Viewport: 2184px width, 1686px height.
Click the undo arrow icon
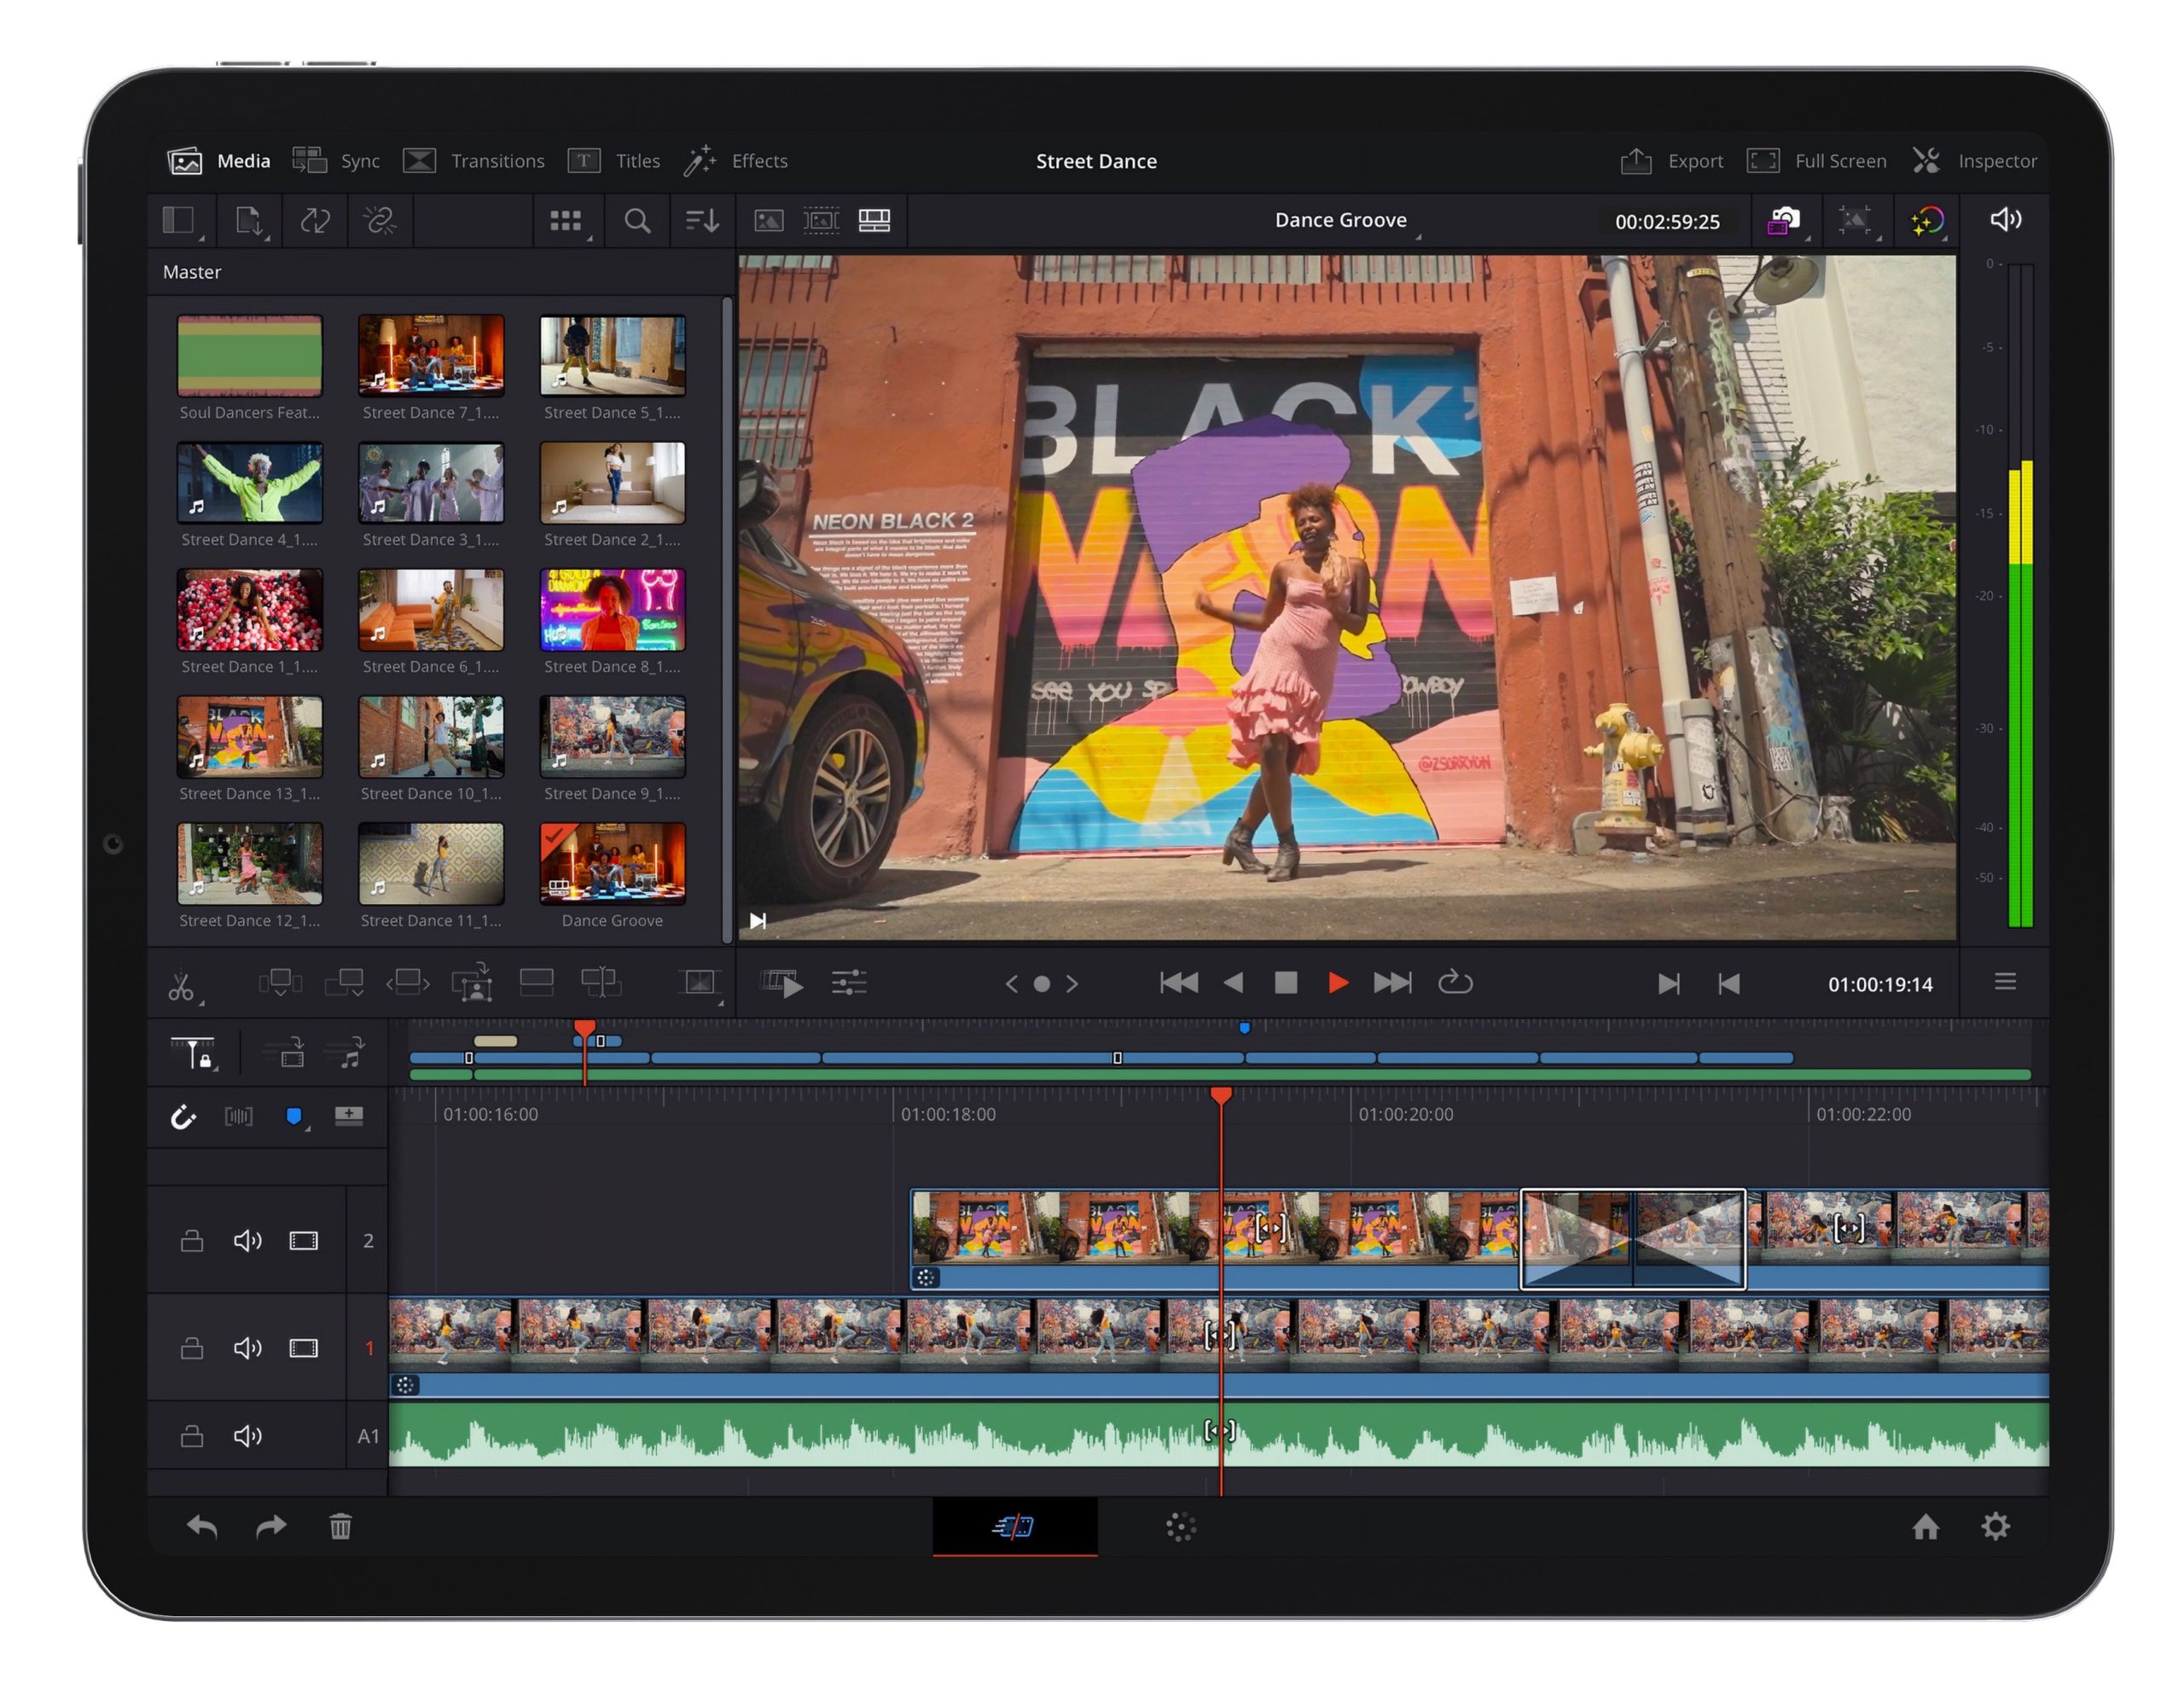click(x=202, y=1526)
